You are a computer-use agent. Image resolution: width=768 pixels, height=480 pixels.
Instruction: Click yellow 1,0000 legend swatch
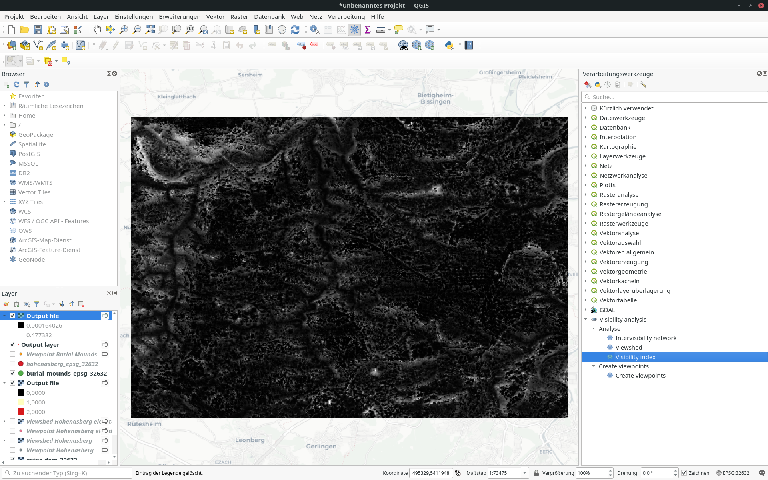(x=21, y=402)
